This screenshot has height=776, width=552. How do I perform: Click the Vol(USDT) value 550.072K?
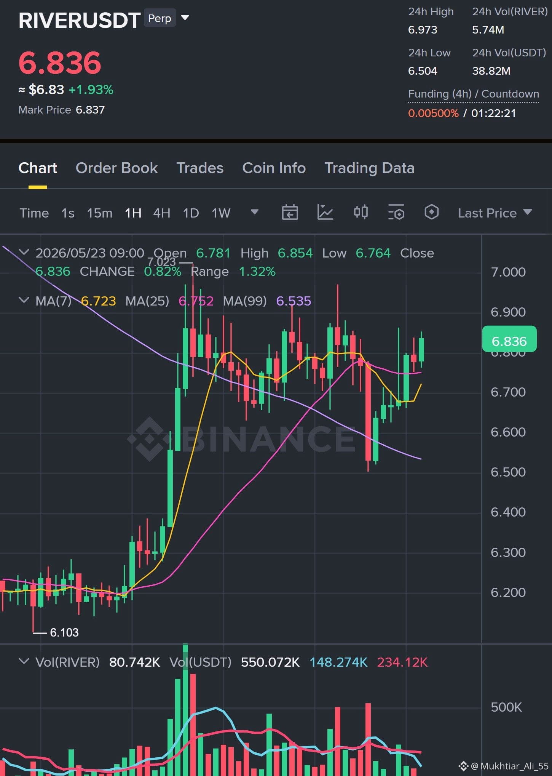(x=270, y=662)
